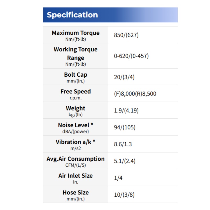Image resolution: width=210 pixels, height=210 pixels.
Task: Click the 20/(3/4) bolt cap value
Action: pyautogui.click(x=124, y=77)
